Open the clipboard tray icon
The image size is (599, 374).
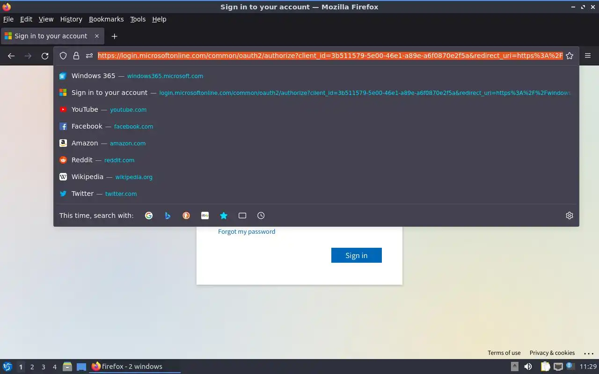[x=545, y=367]
